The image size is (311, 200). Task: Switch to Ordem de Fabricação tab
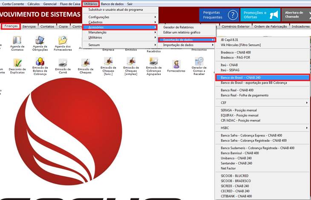coord(271,26)
